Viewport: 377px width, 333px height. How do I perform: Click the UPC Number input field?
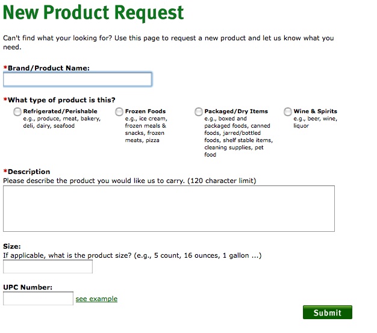pyautogui.click(x=38, y=299)
